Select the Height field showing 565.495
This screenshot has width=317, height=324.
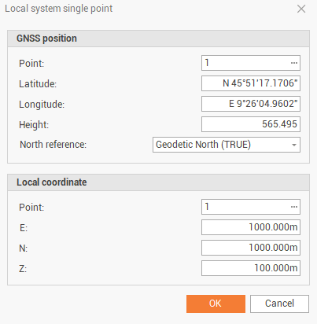pyautogui.click(x=251, y=124)
